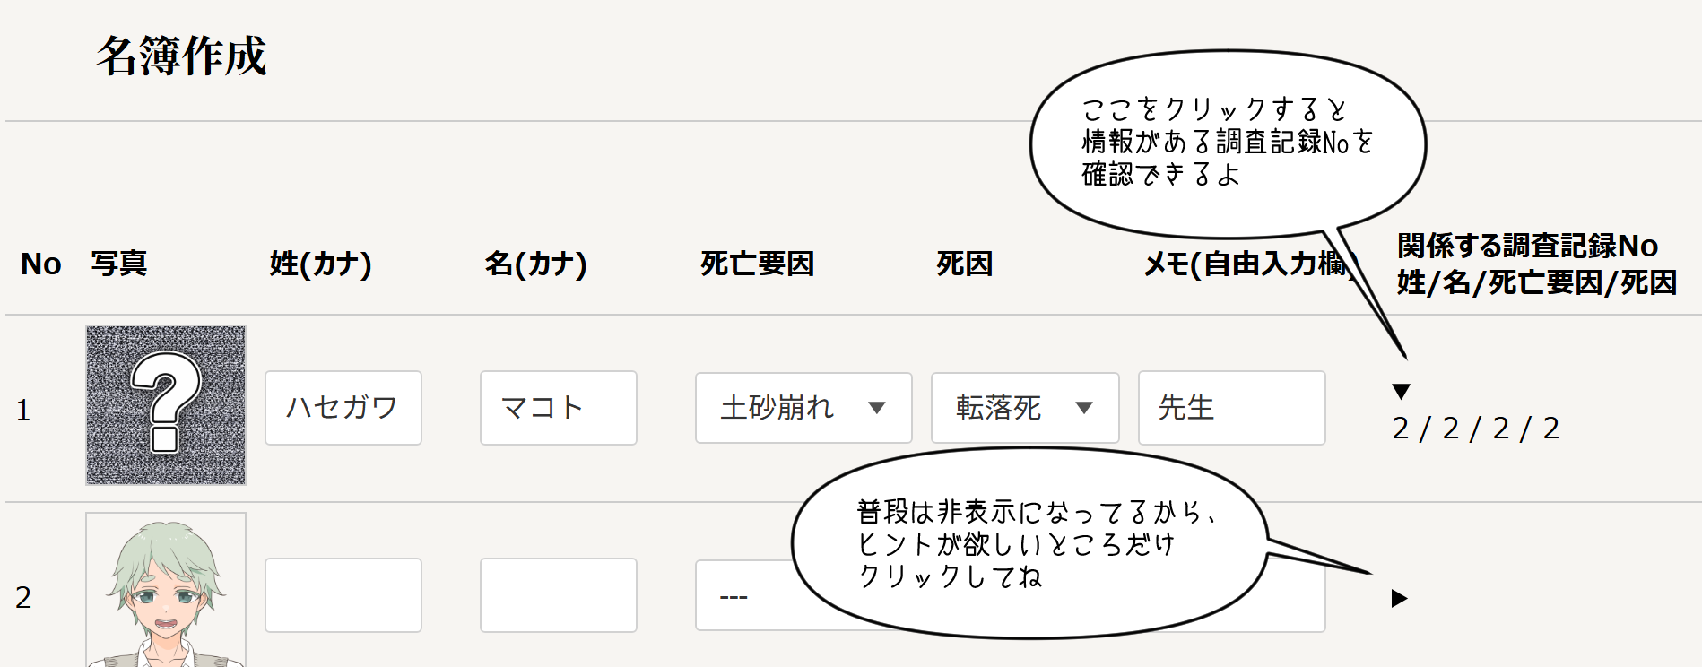Viewport: 1702px width, 667px height.
Task: Click the 写真 column header
Action: [118, 264]
